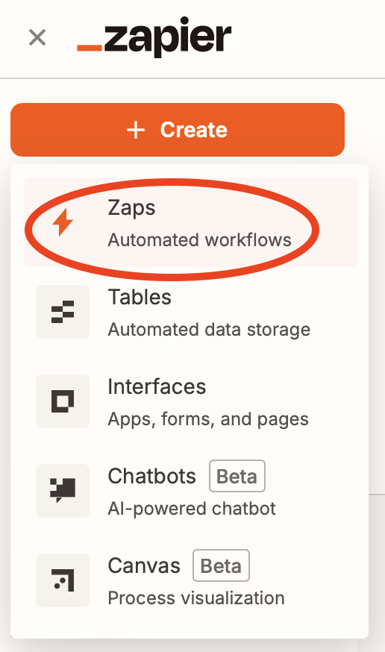Click the orange Zaps lightning bolt icon
Image resolution: width=385 pixels, height=652 pixels.
pos(63,222)
